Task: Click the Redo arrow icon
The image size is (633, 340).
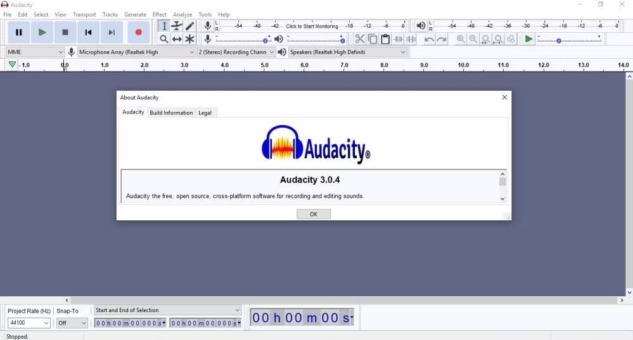Action: click(442, 39)
